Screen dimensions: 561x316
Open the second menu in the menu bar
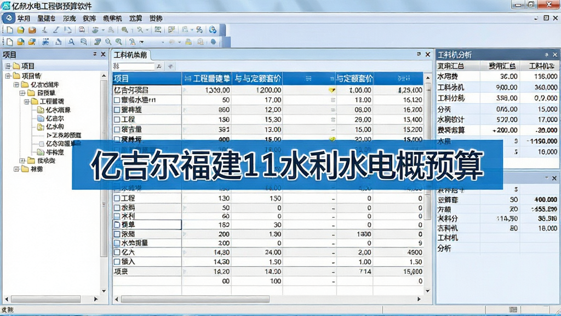pyautogui.click(x=46, y=18)
